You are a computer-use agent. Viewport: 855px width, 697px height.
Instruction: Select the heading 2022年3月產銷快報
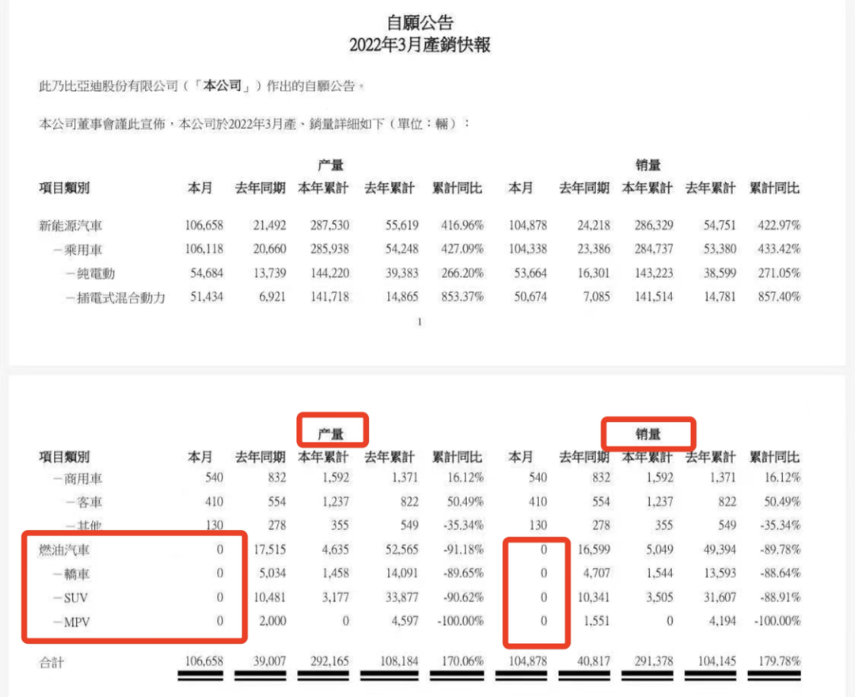click(420, 44)
